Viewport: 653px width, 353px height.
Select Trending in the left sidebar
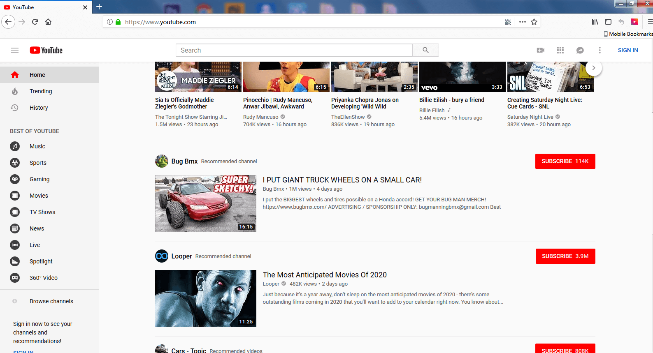(x=41, y=91)
